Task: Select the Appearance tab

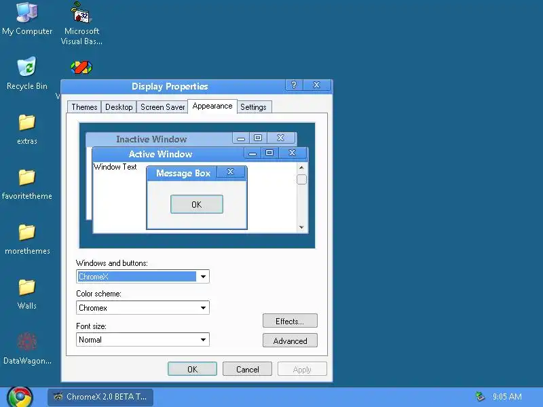Action: 212,106
